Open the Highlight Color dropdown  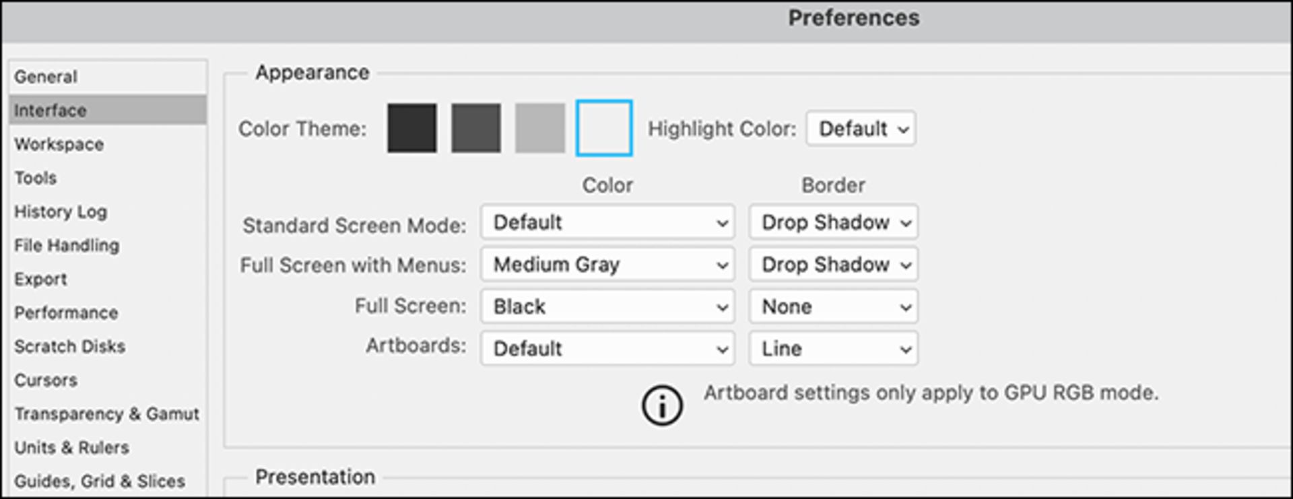tap(861, 129)
